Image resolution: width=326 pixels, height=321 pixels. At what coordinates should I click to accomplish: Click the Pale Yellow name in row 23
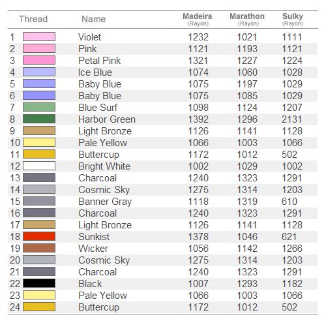click(x=103, y=296)
